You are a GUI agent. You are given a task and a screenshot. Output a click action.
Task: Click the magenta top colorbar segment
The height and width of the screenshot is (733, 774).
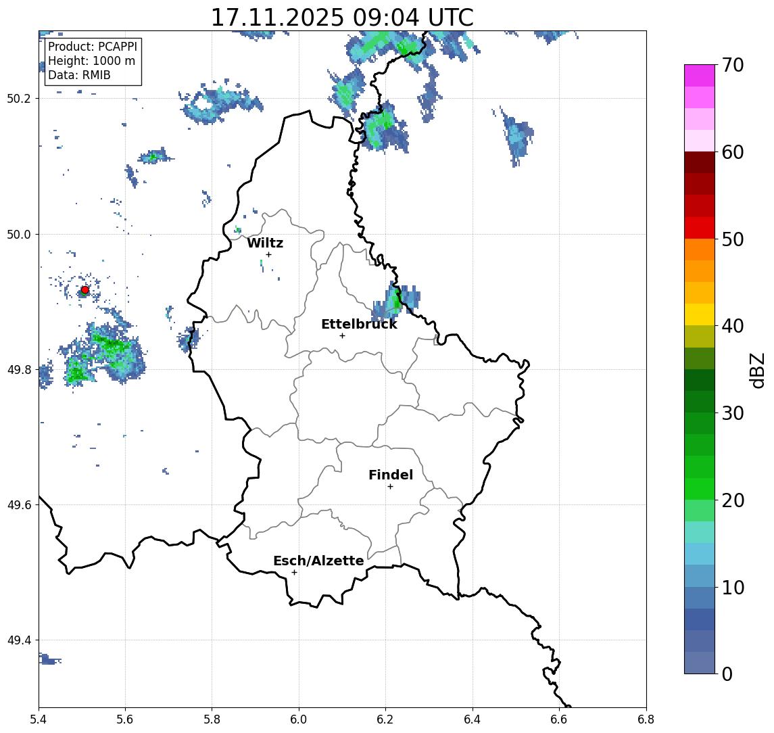click(700, 76)
